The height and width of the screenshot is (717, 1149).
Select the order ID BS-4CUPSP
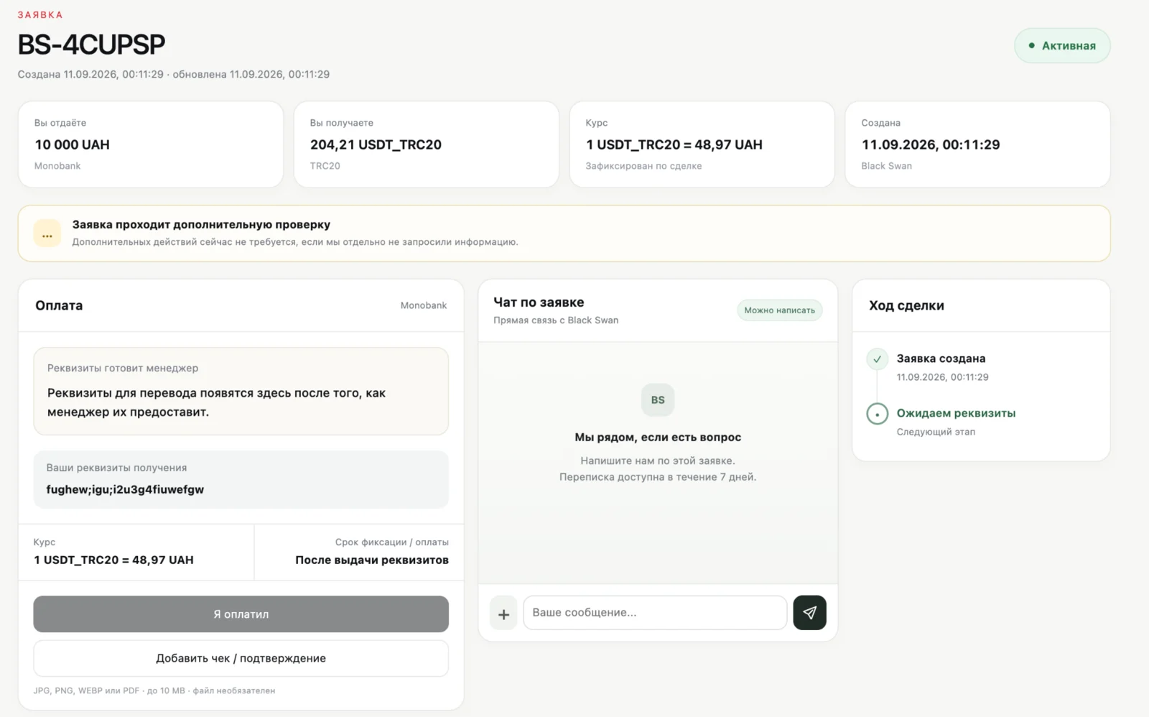[x=91, y=45]
